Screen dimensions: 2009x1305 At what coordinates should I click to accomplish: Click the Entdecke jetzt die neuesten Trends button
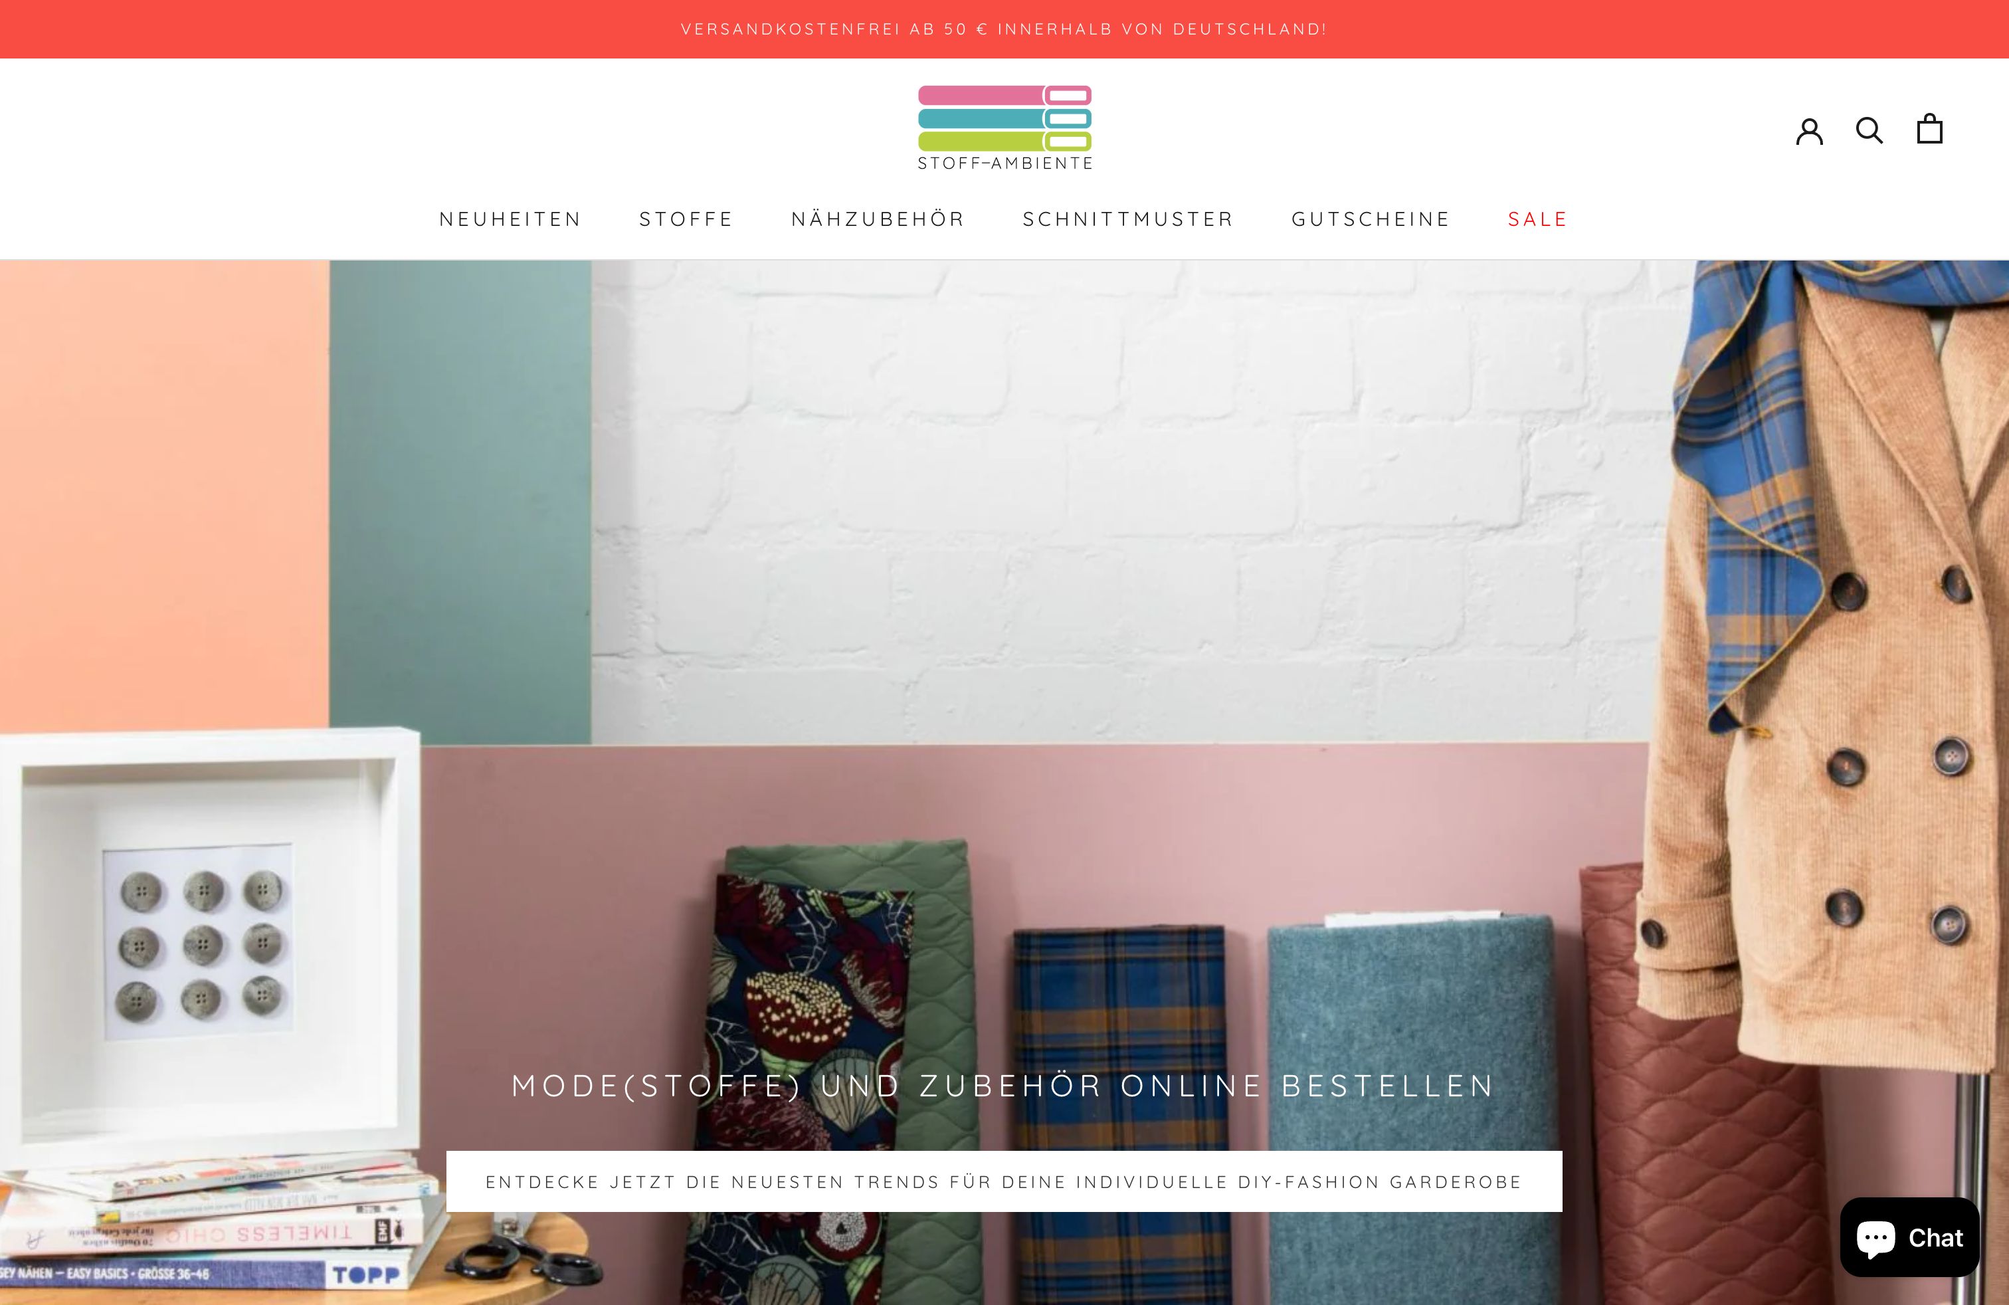tap(1004, 1181)
